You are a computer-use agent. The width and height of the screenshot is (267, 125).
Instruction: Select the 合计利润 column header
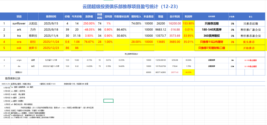(x=174, y=16)
